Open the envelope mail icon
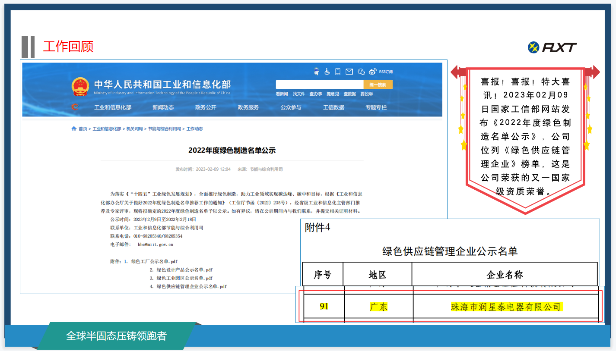The image size is (616, 351). (349, 72)
